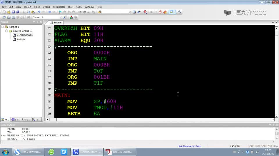The width and height of the screenshot is (279, 156).
Task: Open the View menu
Action: point(18,7)
